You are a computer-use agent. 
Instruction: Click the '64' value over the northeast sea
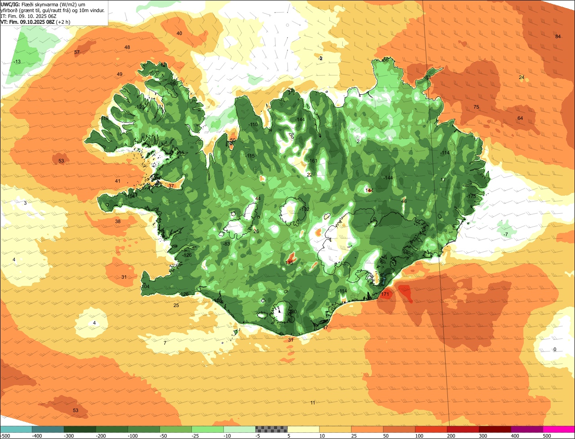[x=520, y=118]
